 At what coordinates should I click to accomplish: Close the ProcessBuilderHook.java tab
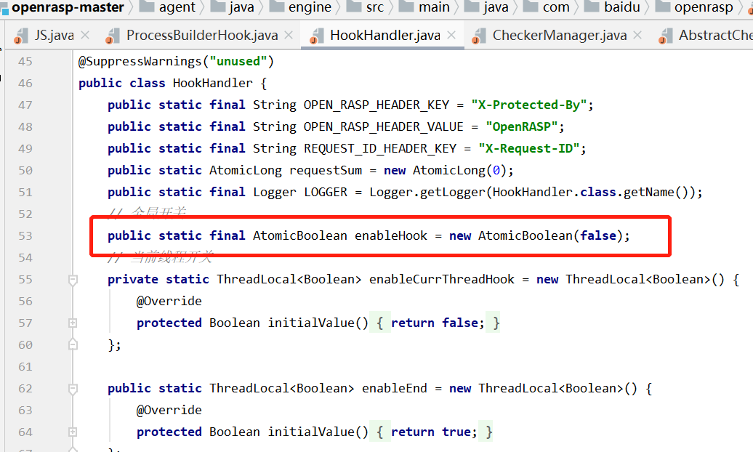click(289, 35)
